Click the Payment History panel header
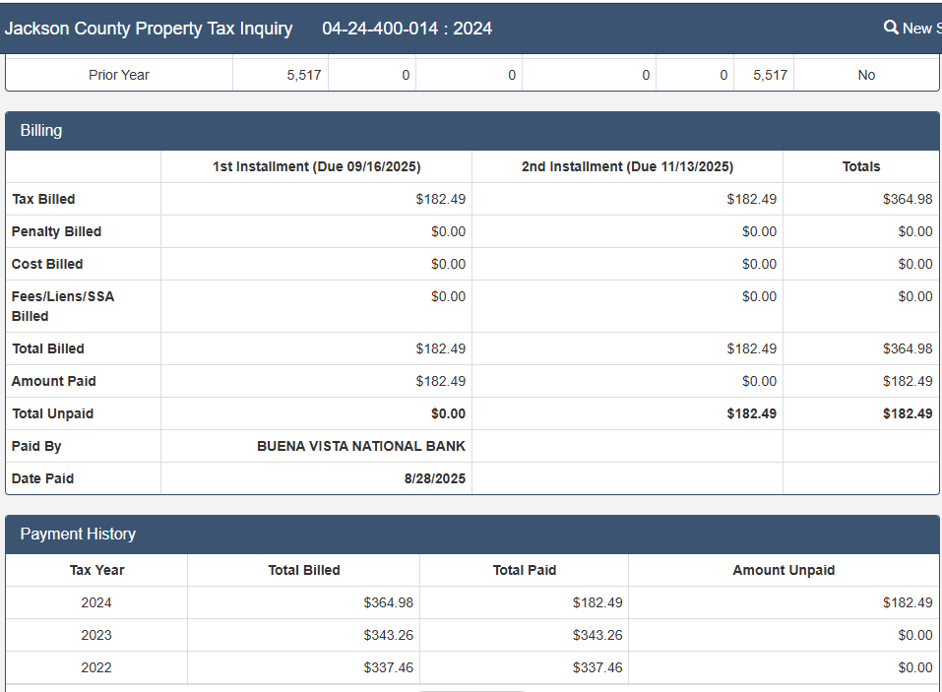This screenshot has width=942, height=692. (78, 534)
